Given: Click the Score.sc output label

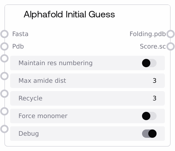Looking at the screenshot, I should click(153, 46).
